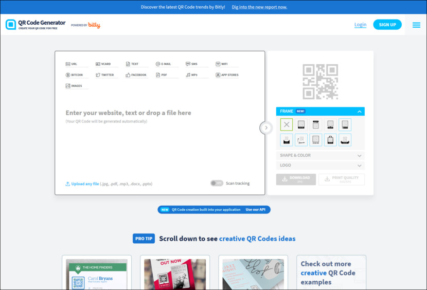Pick the handwritten arrow frame
Viewport: 427px width, 290px height.
coord(301,140)
